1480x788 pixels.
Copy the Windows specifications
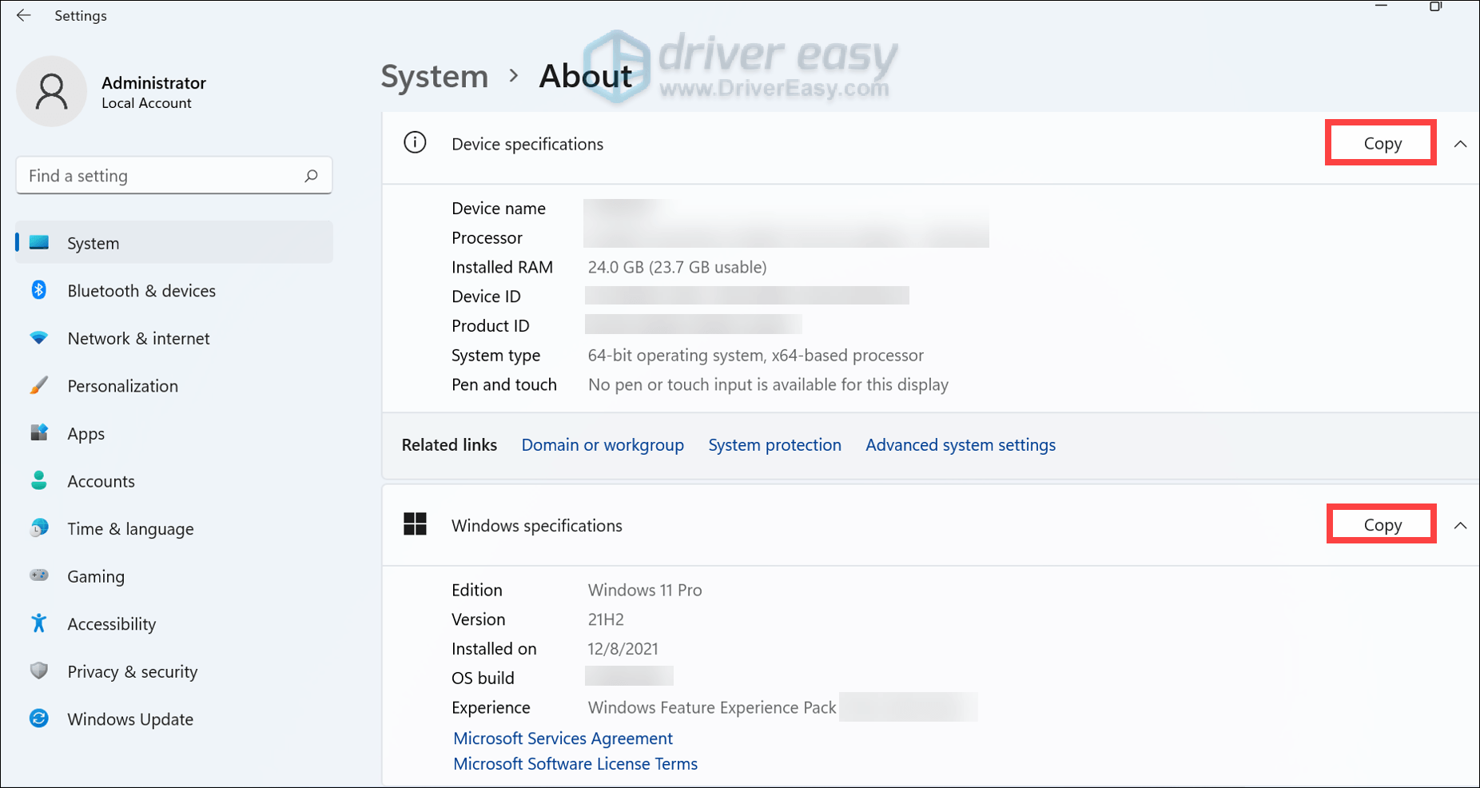[x=1382, y=524]
